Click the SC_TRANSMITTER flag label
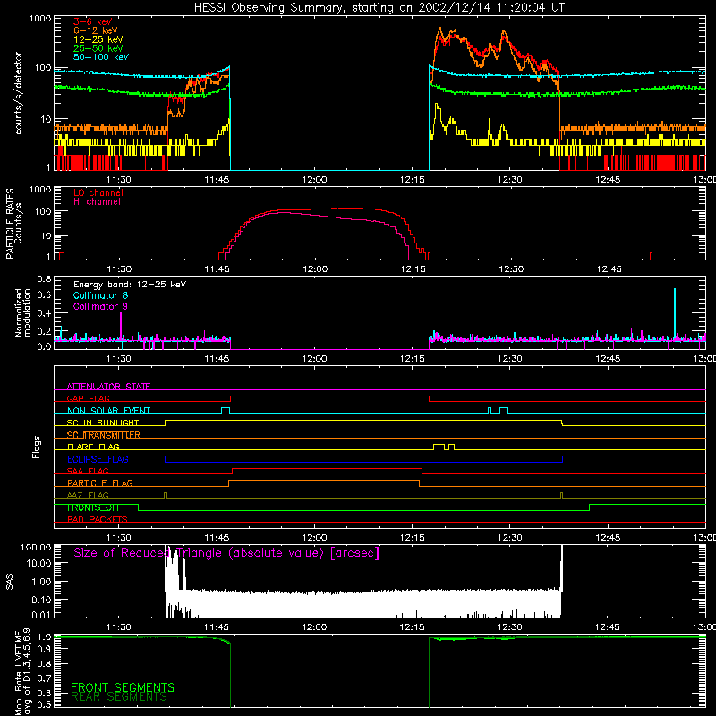This screenshot has width=716, height=716. coord(104,435)
